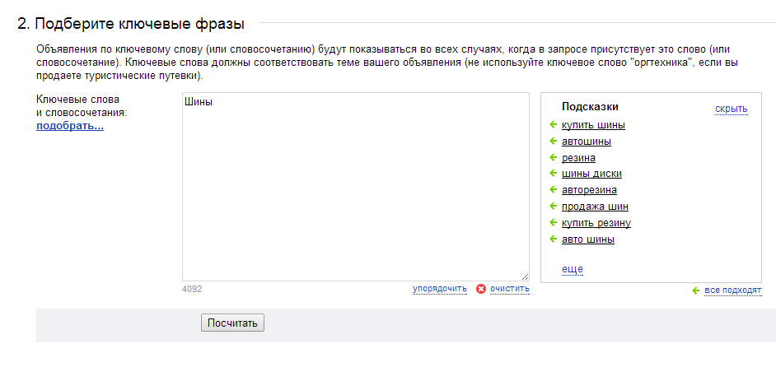The image size is (776, 367).
Task: Click green arrow beside автошины
Action: (x=554, y=141)
